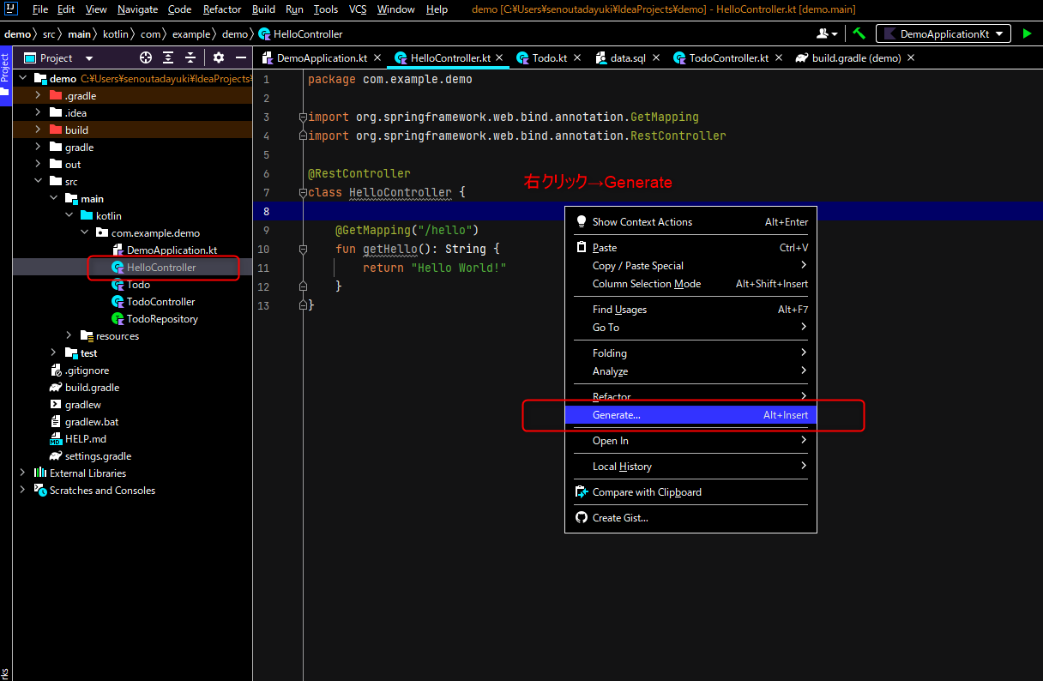Click Column Selection Mode entry
Viewport: 1043px width, 681px height.
coord(690,284)
